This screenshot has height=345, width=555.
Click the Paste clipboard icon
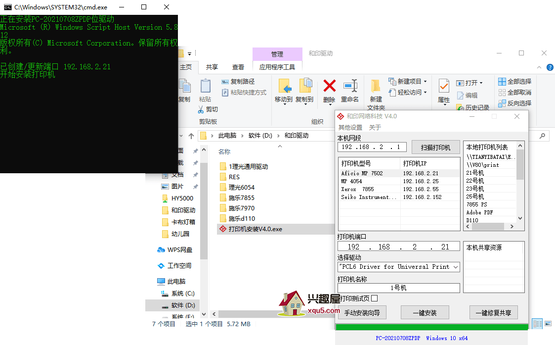(205, 86)
